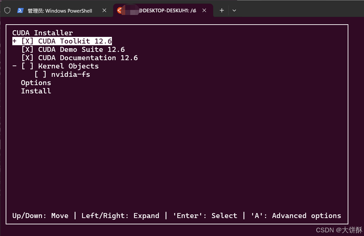The image size is (364, 236).
Task: Check the nvidia-fs checkbox
Action: pyautogui.click(x=40, y=74)
